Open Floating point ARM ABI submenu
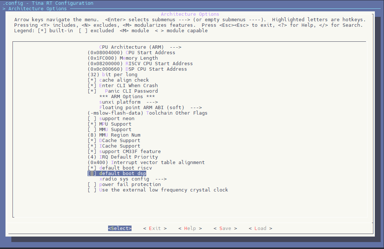 150,108
